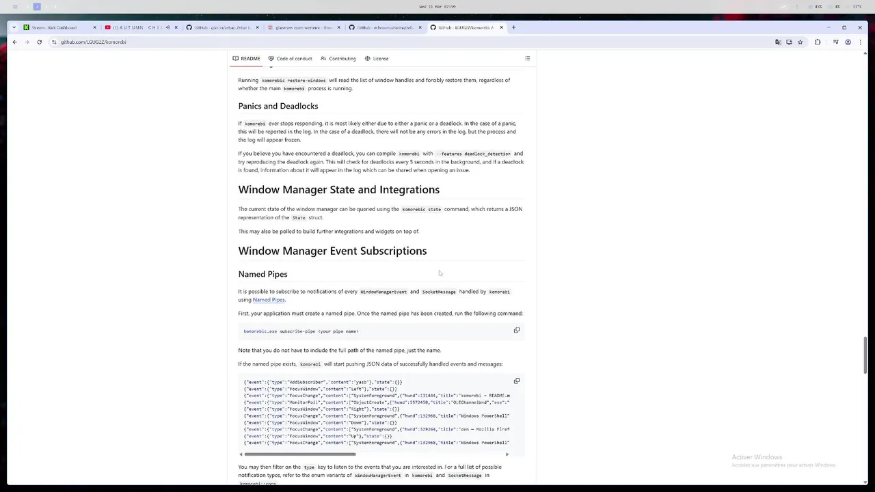Open the browser three-dot menu
The width and height of the screenshot is (875, 492).
860,42
